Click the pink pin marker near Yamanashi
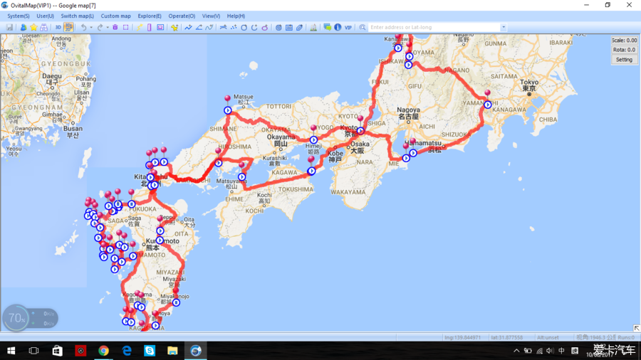 pos(487,94)
